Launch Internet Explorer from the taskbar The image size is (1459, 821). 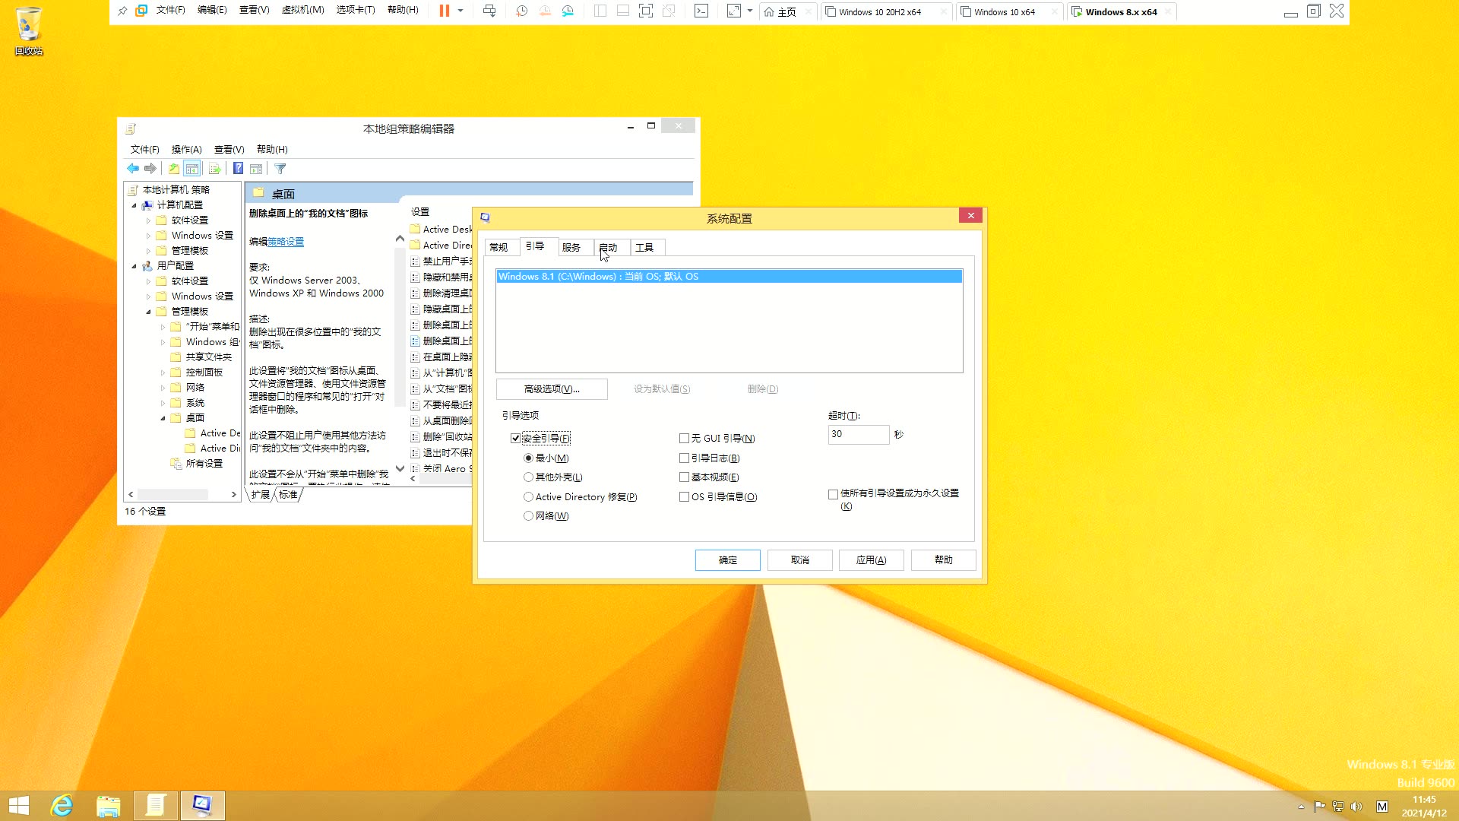[62, 806]
